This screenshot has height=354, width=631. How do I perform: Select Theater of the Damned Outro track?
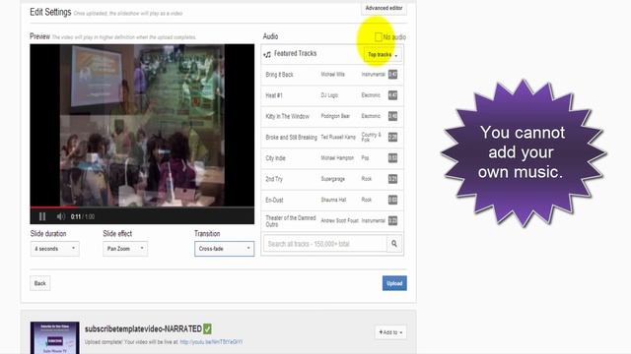[x=332, y=220]
